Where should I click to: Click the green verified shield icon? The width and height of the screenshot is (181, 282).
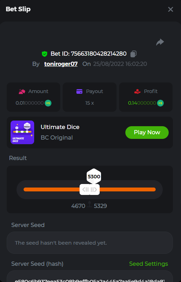(x=45, y=54)
